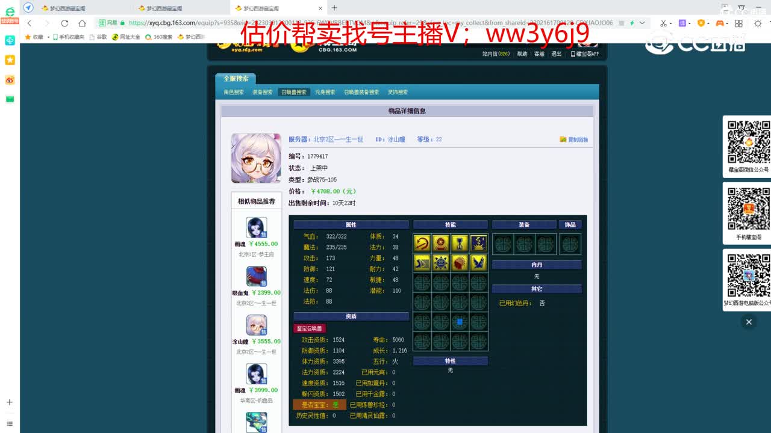Viewport: 771px width, 433px height.
Task: Click the lightning-burst skill icon
Action: [478, 243]
